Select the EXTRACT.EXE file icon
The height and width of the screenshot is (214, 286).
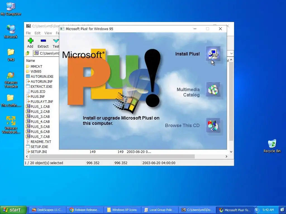coord(28,86)
